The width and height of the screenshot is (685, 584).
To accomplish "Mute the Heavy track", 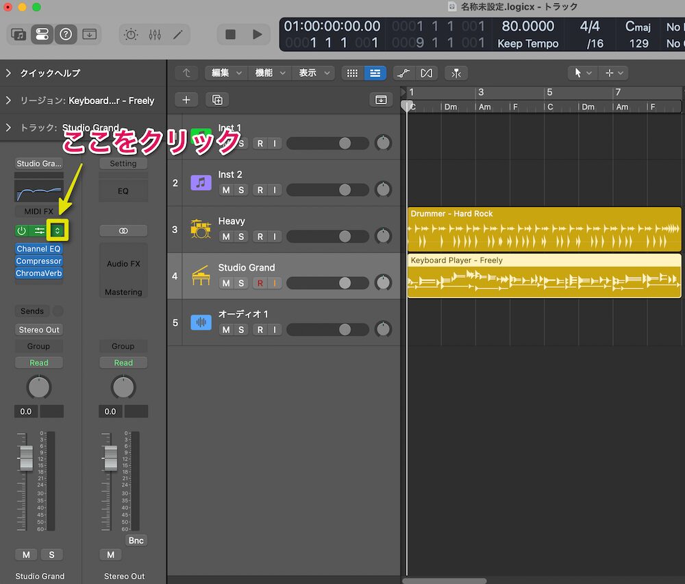I will coord(226,236).
